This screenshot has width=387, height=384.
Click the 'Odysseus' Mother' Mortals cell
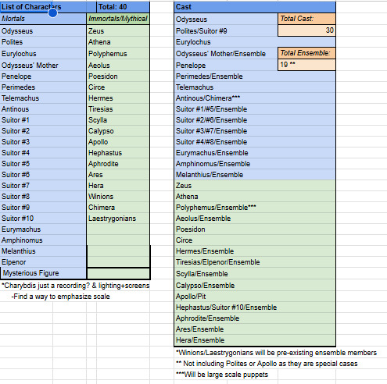[x=43, y=66]
